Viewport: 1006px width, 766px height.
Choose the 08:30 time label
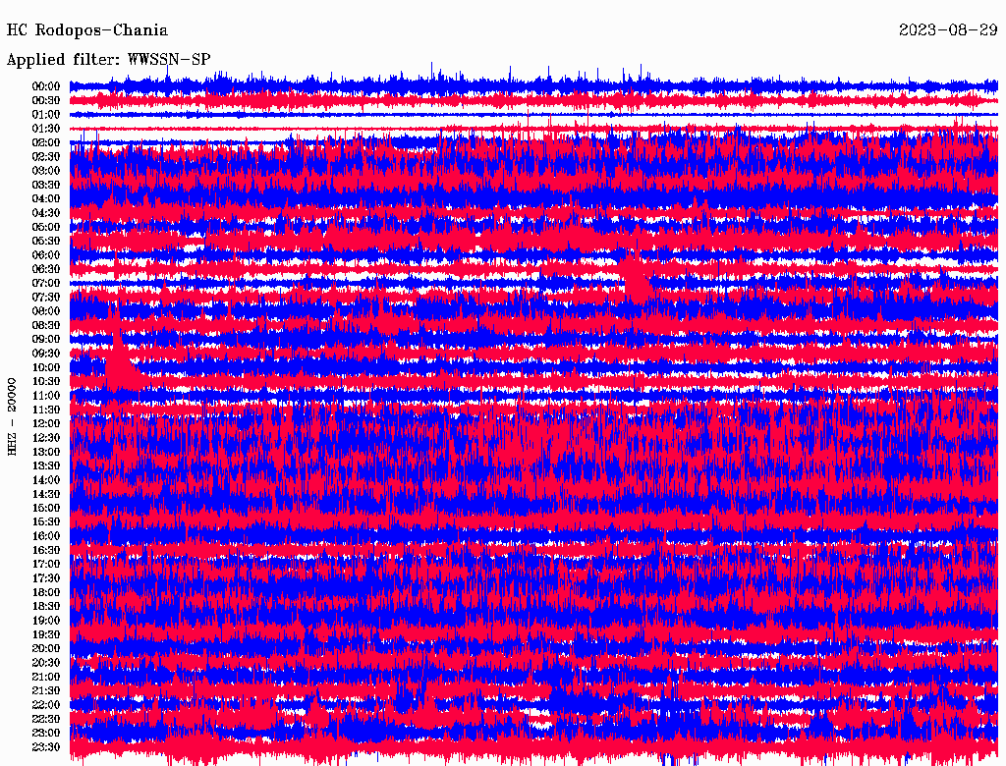[46, 325]
